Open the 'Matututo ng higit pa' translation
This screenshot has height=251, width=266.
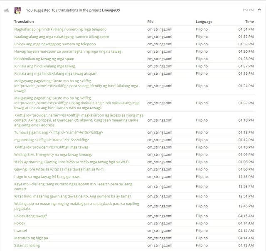tap(31, 238)
